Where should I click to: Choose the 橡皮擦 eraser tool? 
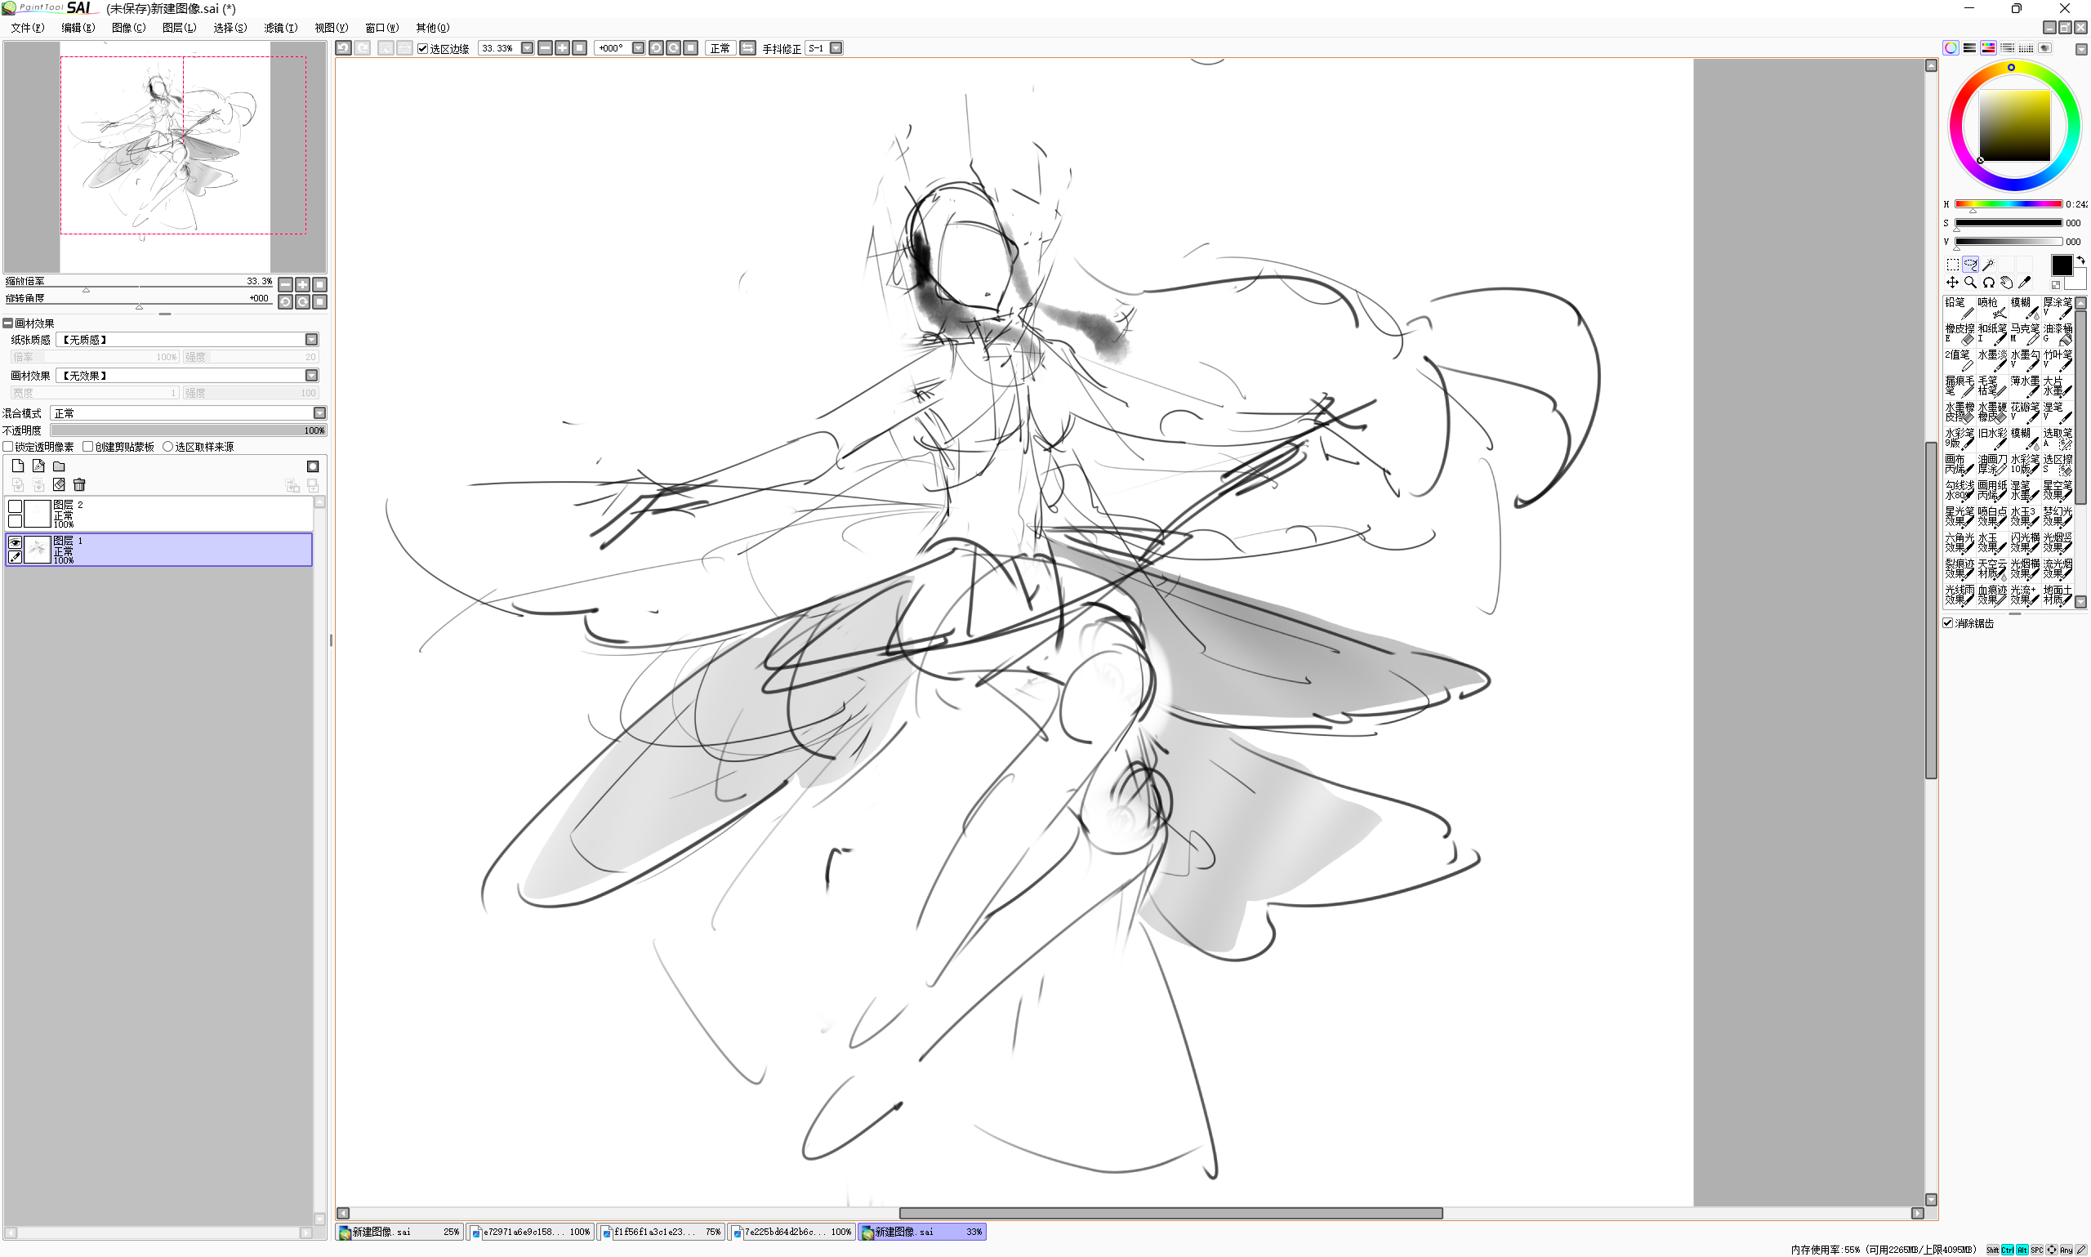1959,334
